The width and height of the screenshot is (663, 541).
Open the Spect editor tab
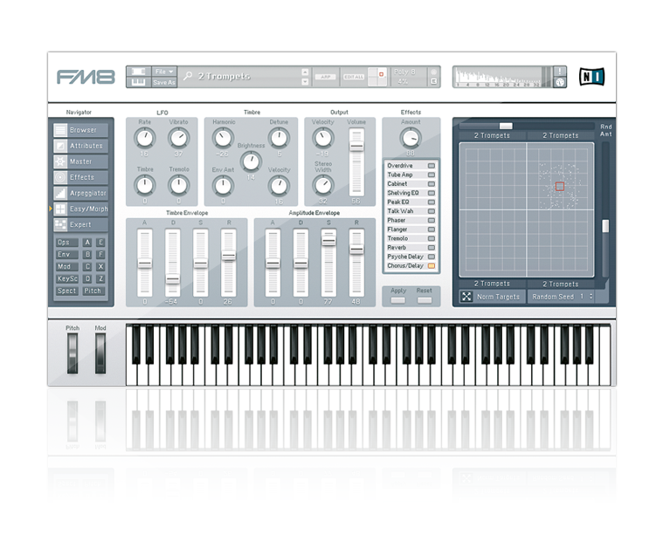coord(66,291)
